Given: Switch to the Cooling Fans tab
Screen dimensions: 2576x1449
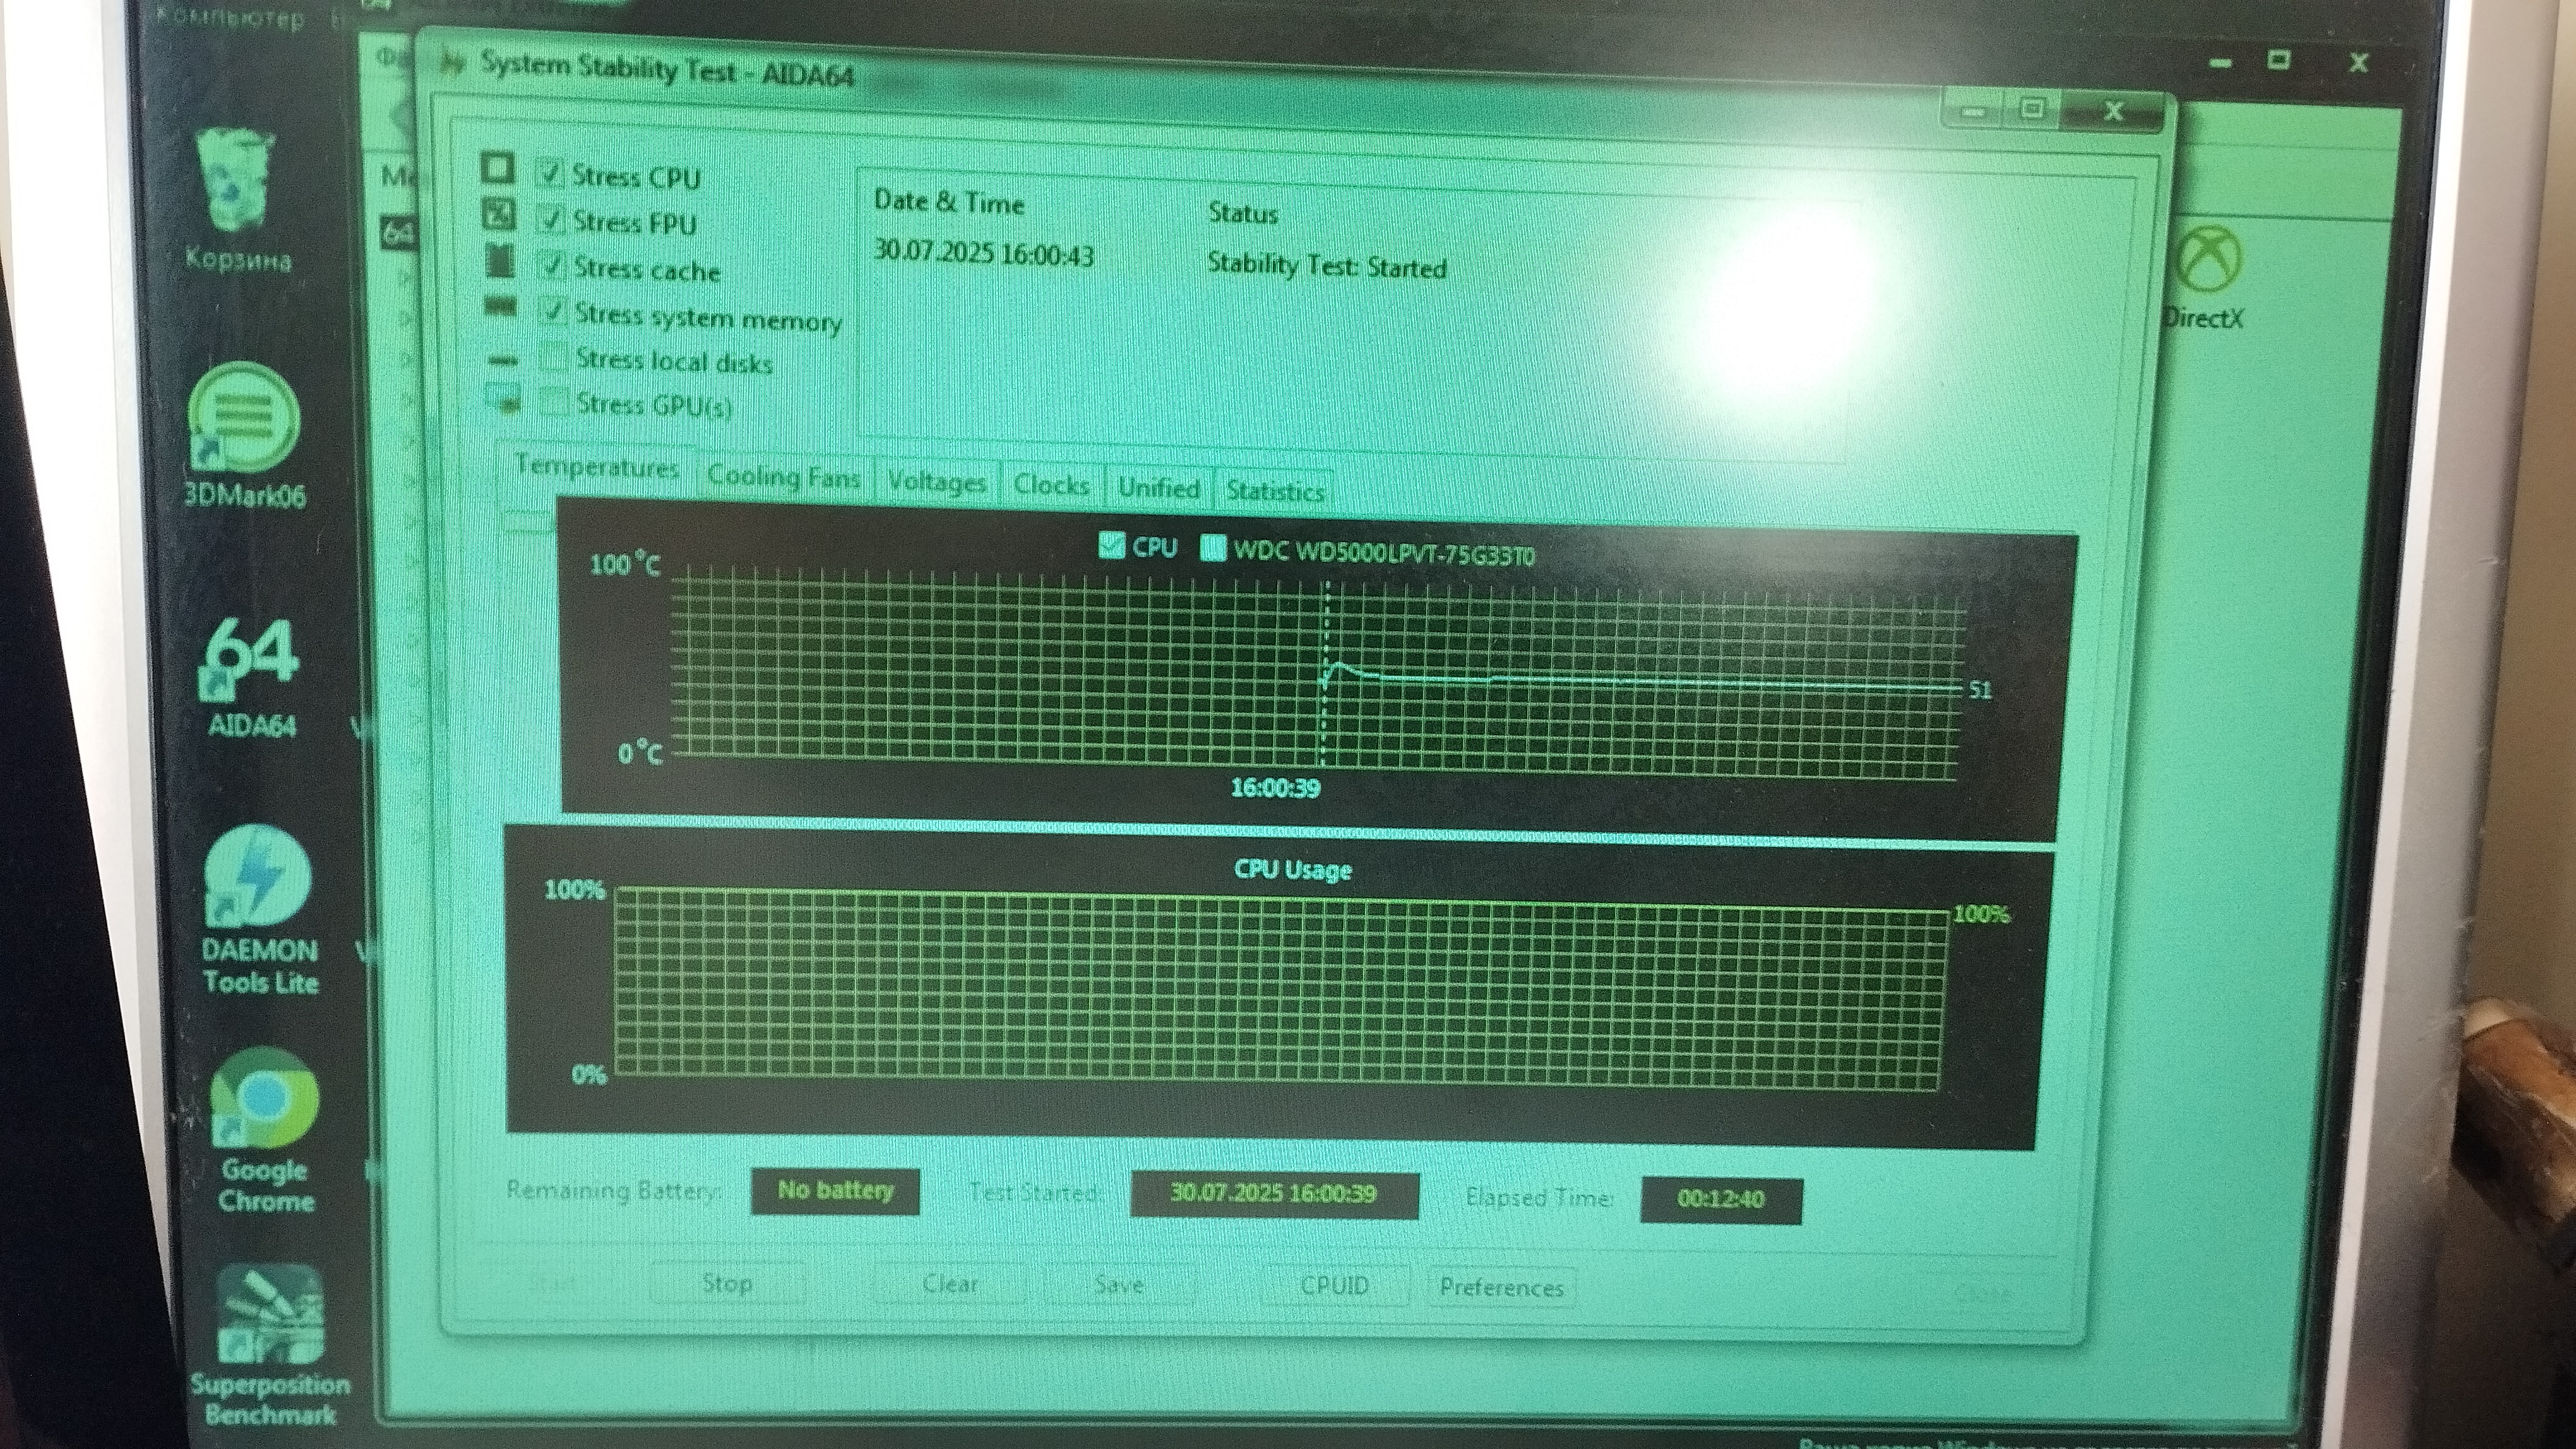Looking at the screenshot, I should [x=783, y=478].
